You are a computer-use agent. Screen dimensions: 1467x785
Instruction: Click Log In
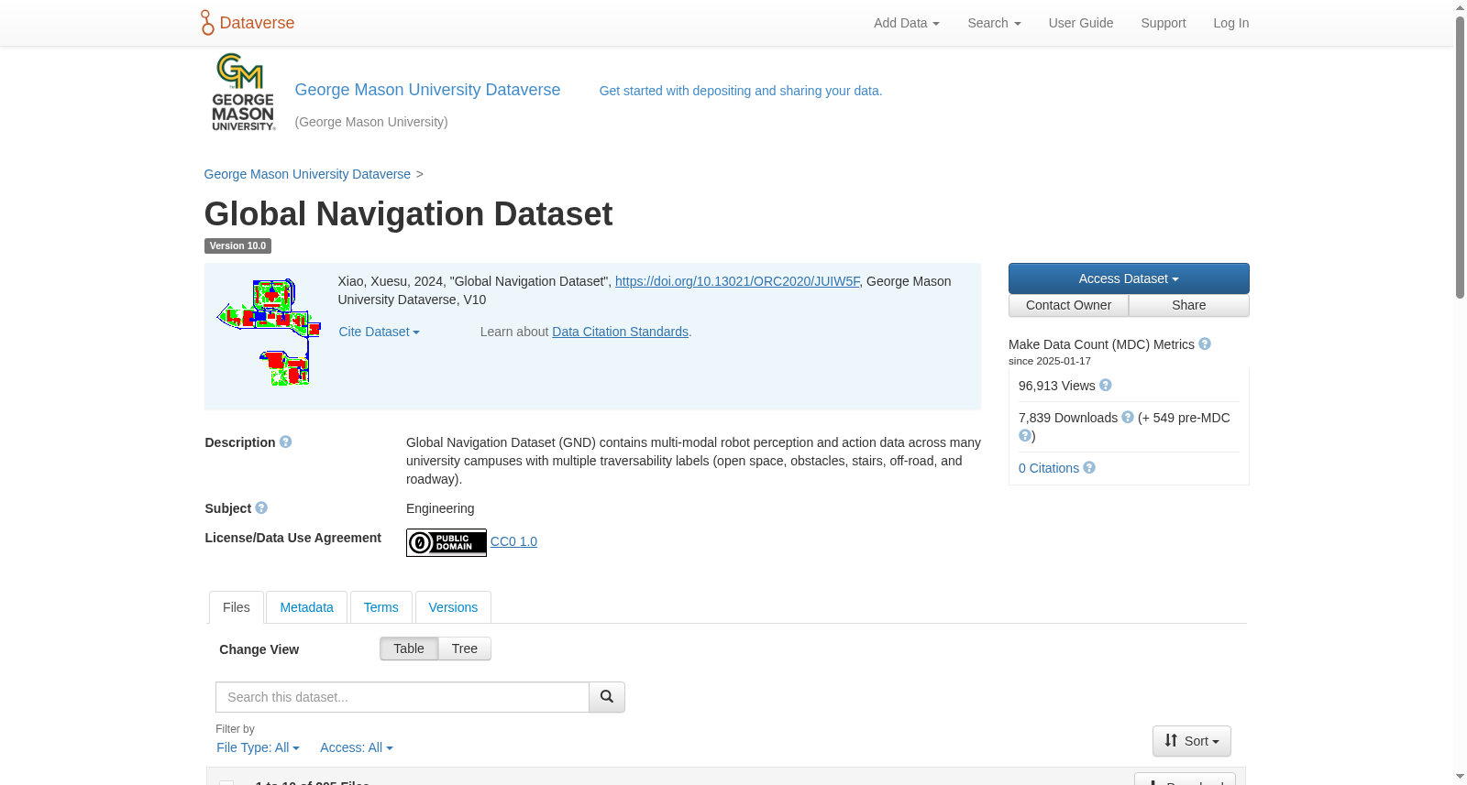click(1231, 23)
